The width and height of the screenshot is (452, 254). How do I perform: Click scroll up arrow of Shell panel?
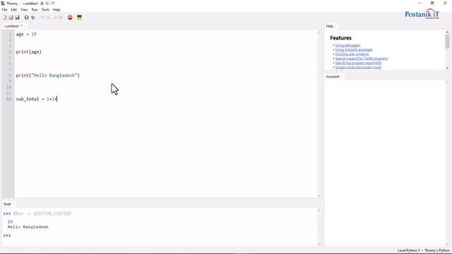pyautogui.click(x=319, y=210)
